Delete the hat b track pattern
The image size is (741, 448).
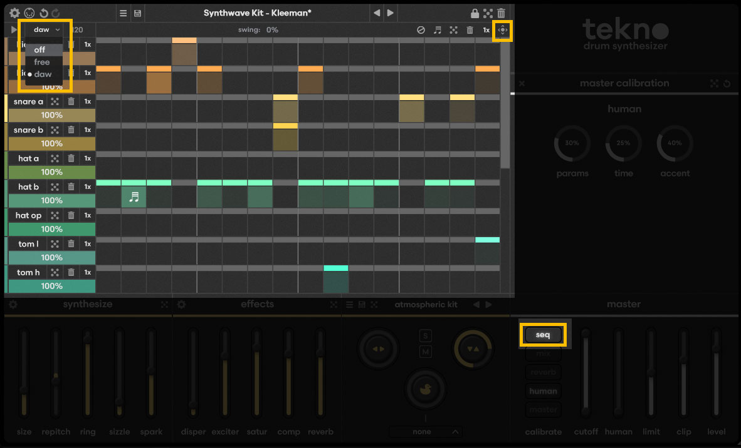point(71,187)
